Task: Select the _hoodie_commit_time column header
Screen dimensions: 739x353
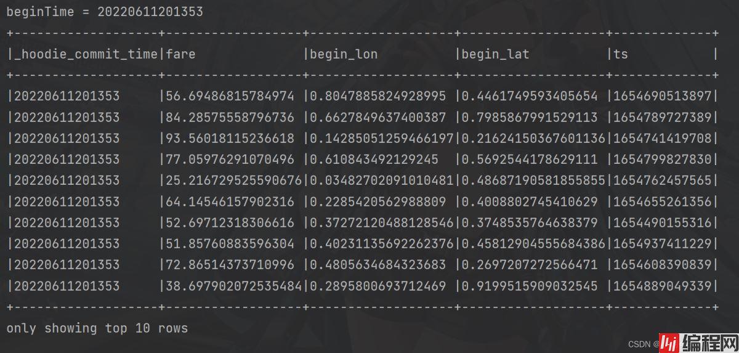Action: (86, 54)
